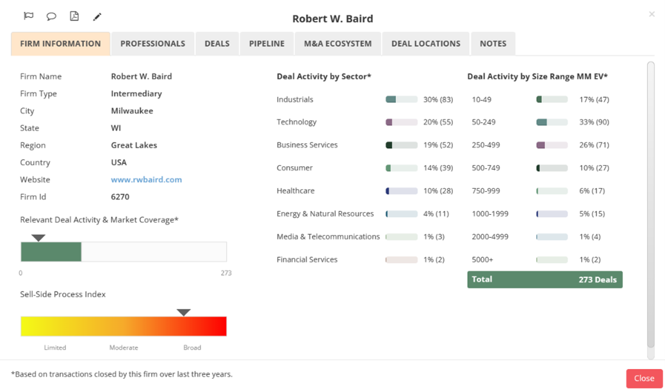This screenshot has width=665, height=392.
Task: Open the M&A Ecosystem tab
Action: pos(338,43)
